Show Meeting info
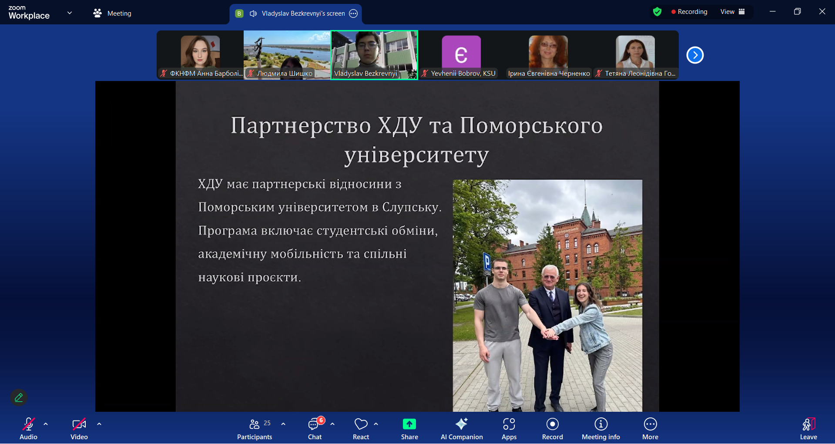Image resolution: width=835 pixels, height=444 pixels. (600, 427)
